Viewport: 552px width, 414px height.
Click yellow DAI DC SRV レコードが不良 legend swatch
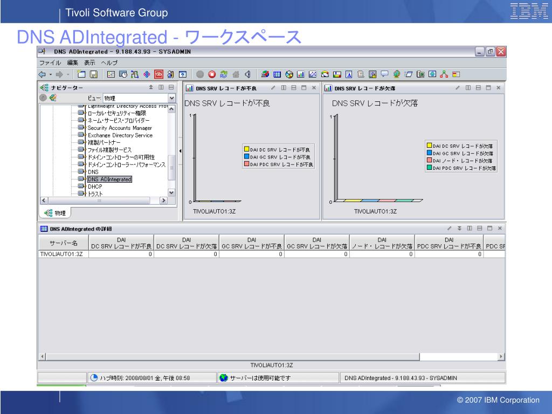247,149
